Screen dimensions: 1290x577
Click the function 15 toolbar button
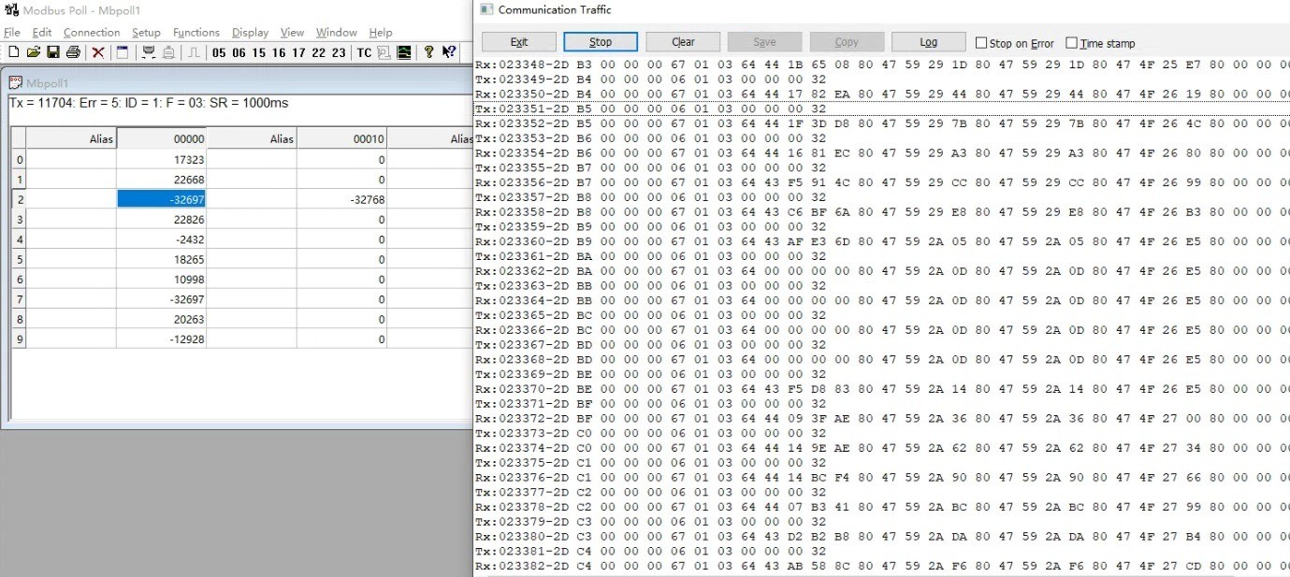pyautogui.click(x=259, y=52)
